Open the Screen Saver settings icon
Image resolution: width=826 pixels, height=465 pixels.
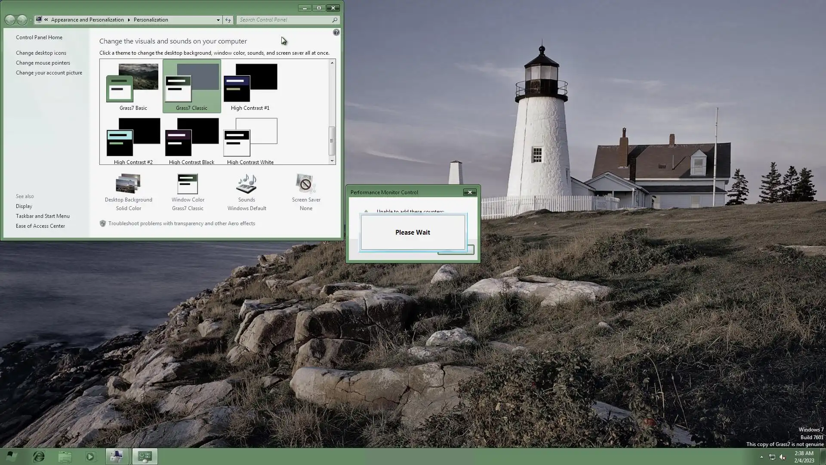pyautogui.click(x=306, y=184)
